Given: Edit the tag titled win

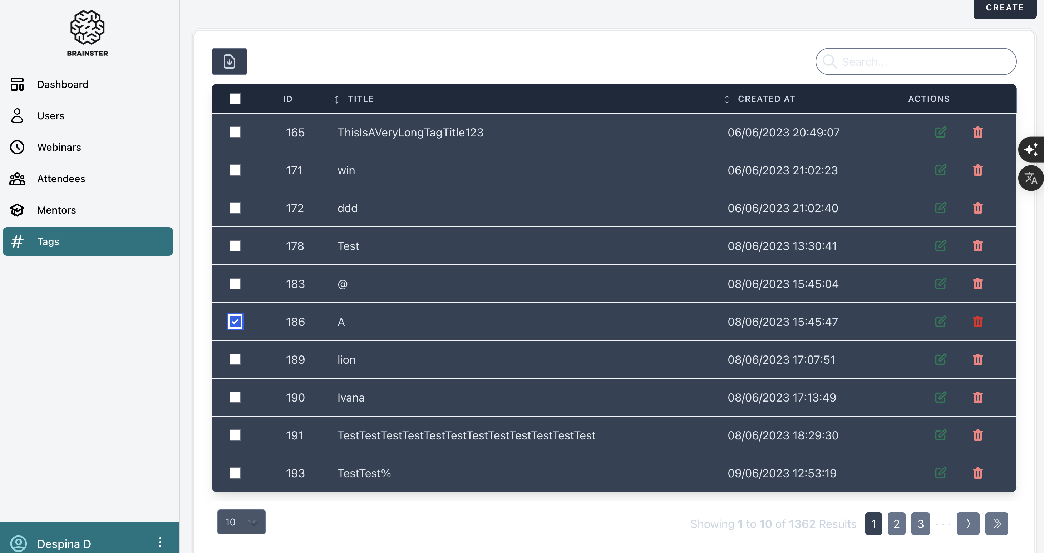Looking at the screenshot, I should tap(940, 170).
